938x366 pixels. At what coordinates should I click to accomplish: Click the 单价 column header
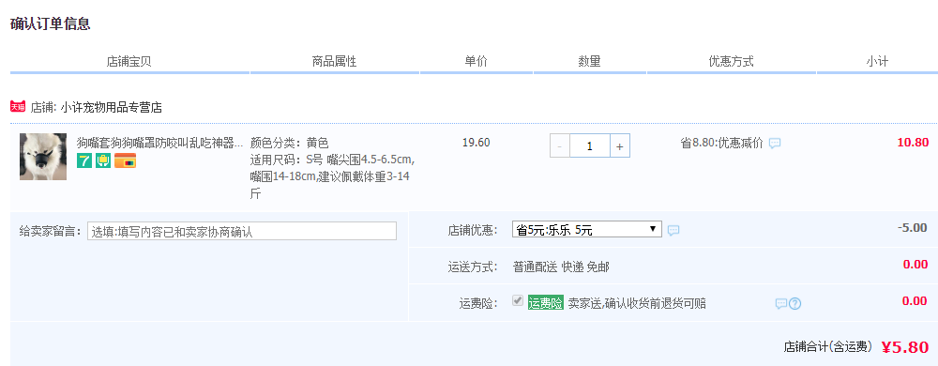click(x=477, y=61)
